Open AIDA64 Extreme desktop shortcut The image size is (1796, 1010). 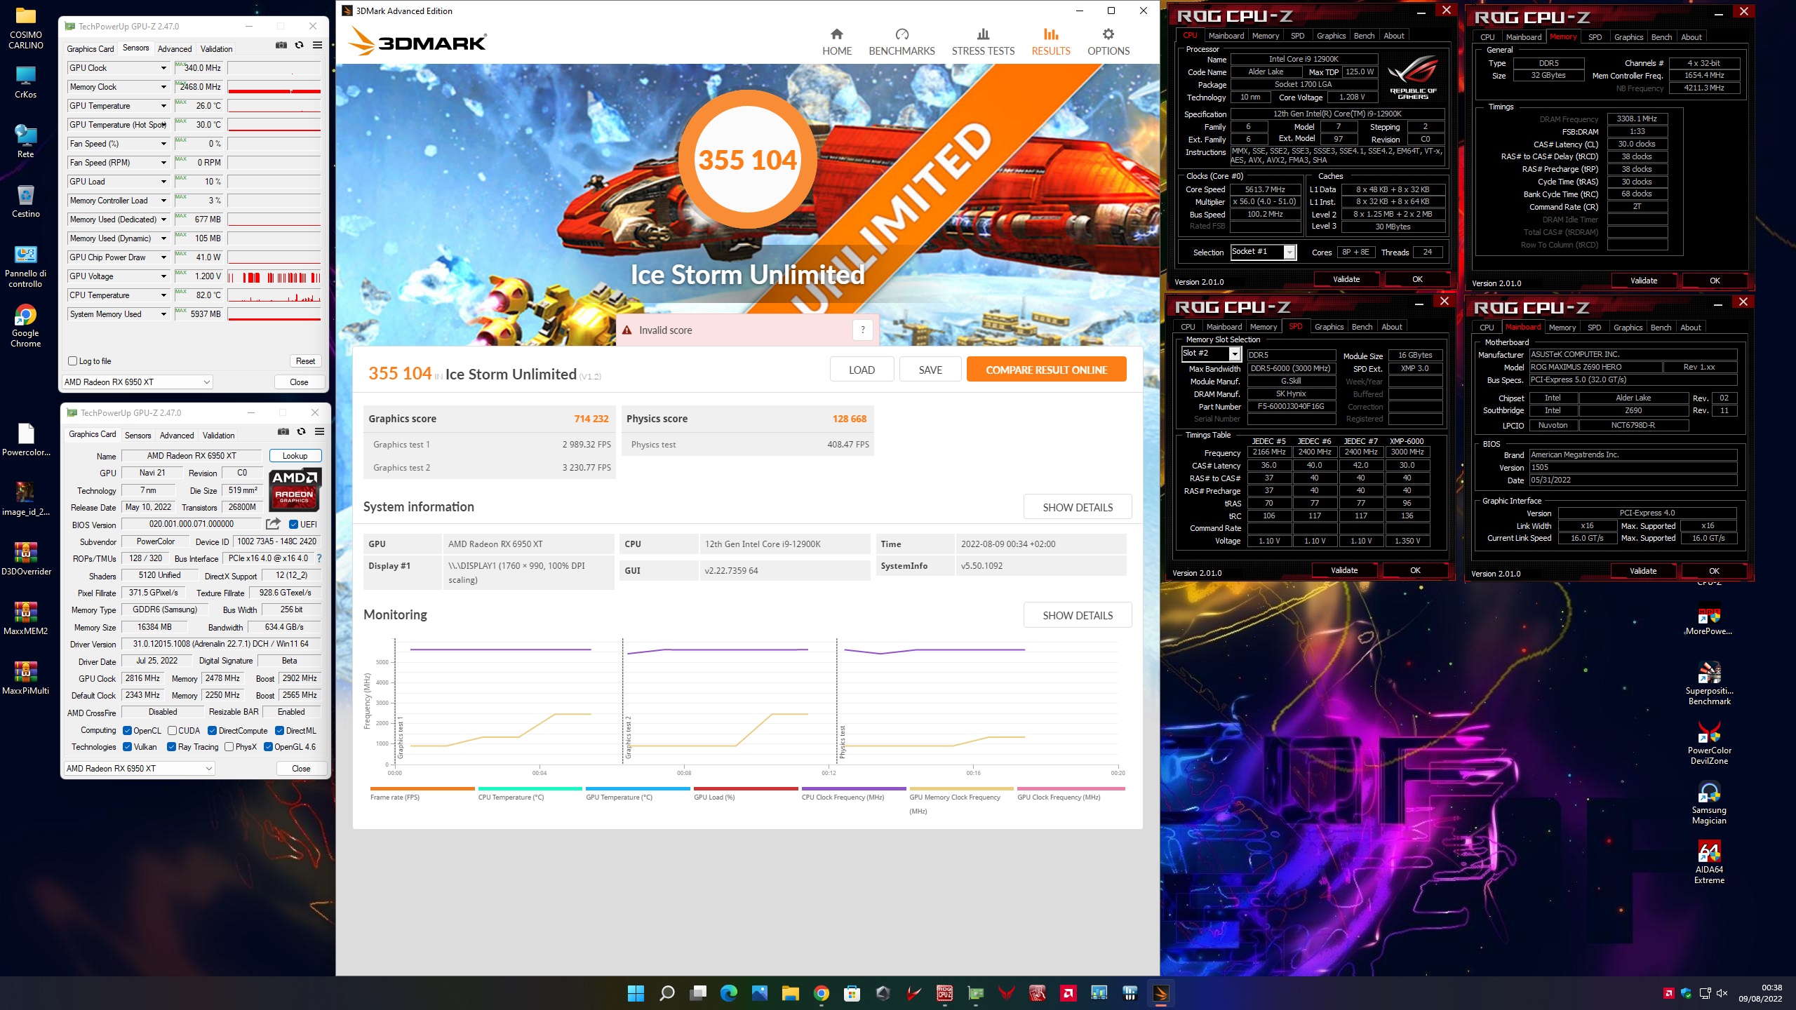tap(1709, 862)
